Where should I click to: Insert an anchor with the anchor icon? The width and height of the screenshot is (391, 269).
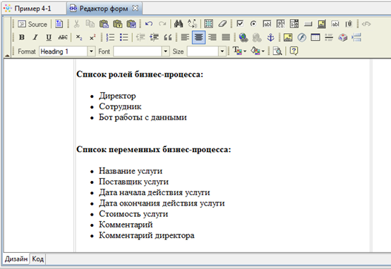270,37
